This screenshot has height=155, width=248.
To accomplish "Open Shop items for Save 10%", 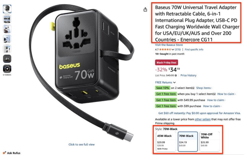I will [204, 88].
